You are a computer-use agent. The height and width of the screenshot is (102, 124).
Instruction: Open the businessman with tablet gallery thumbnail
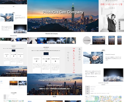(71, 41)
